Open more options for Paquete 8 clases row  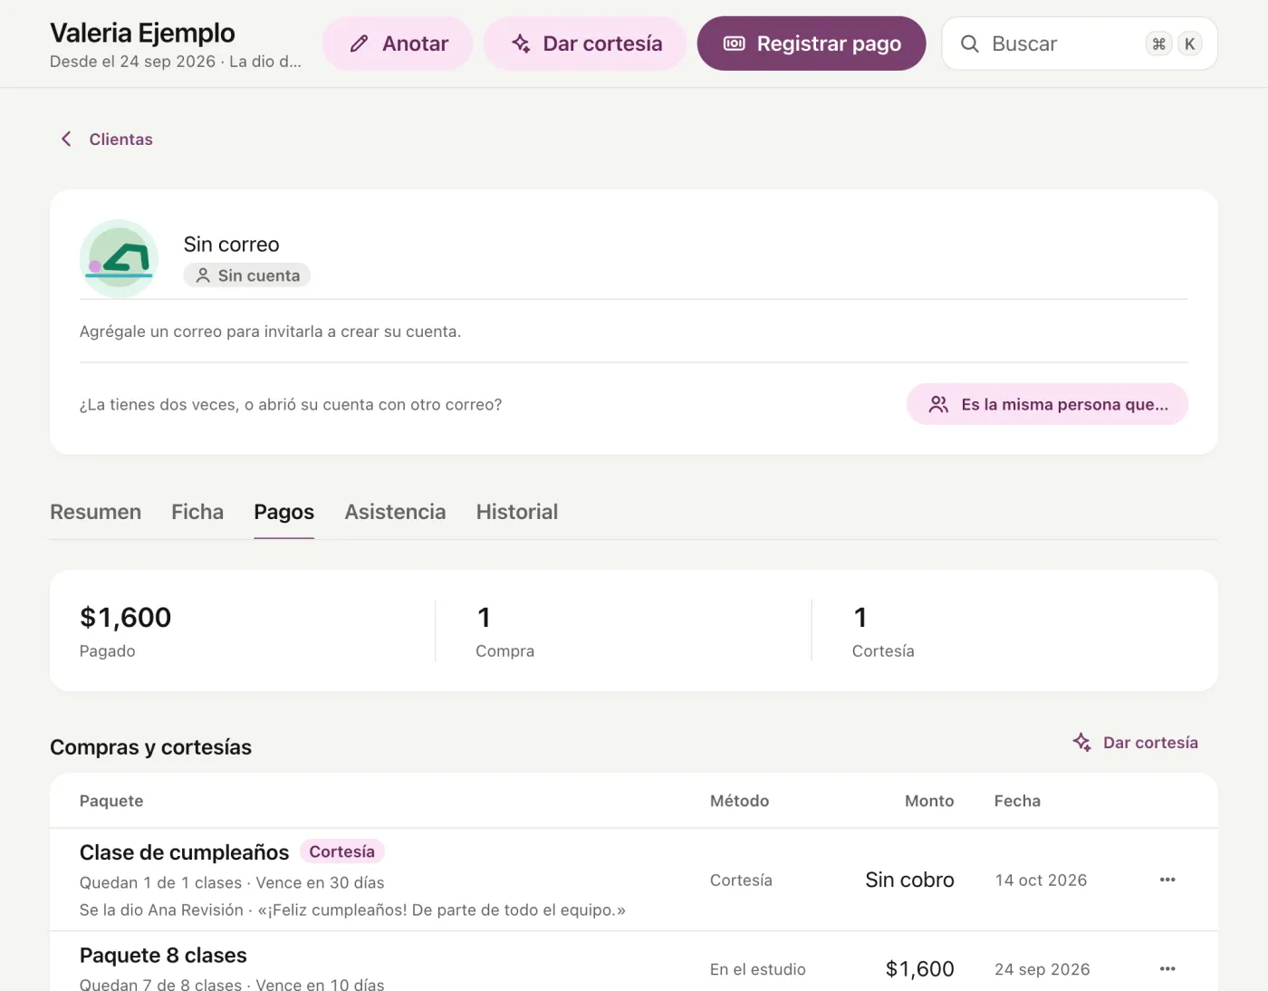1167,969
